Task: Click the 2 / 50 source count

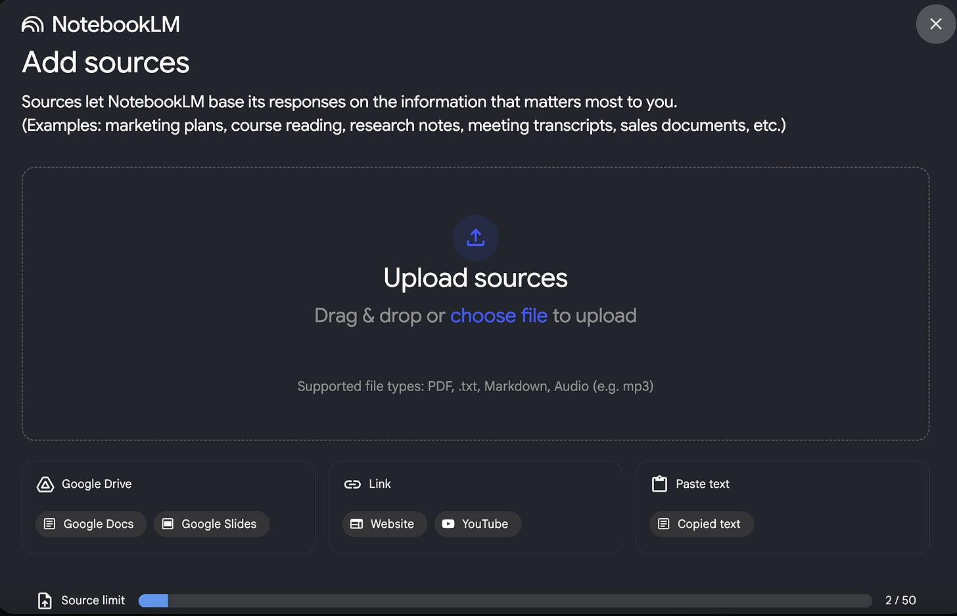Action: click(x=900, y=600)
